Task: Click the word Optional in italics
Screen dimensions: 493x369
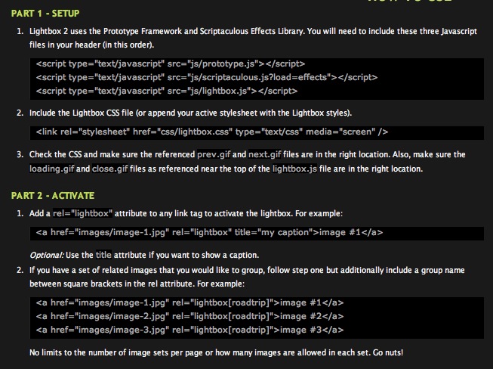Action: pos(47,255)
